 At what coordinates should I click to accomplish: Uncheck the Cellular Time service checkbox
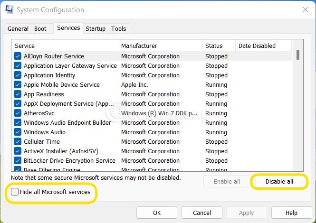tap(18, 141)
